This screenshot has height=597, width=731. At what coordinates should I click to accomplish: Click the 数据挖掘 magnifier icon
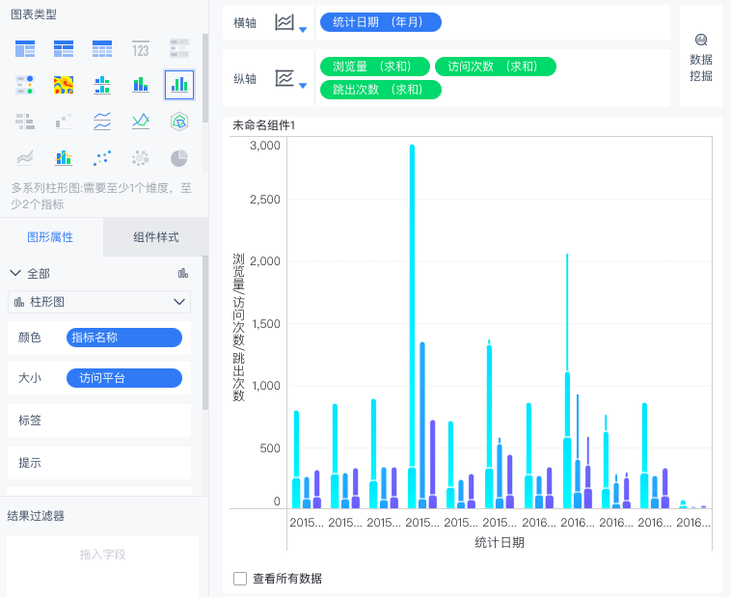click(x=701, y=40)
